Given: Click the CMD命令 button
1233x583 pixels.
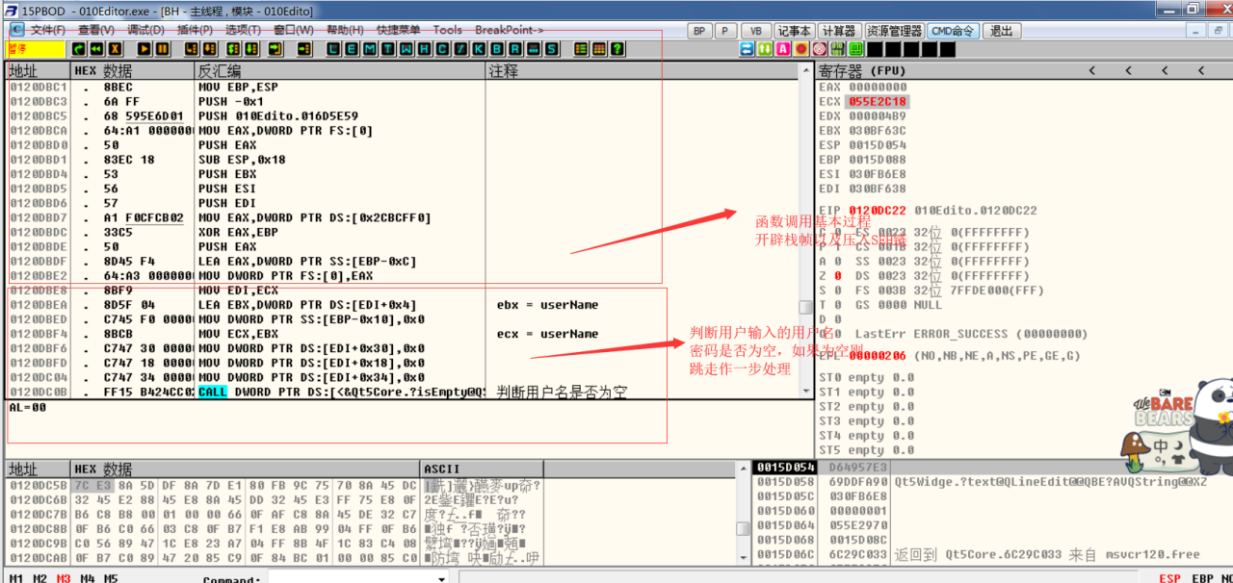Looking at the screenshot, I should click(952, 31).
